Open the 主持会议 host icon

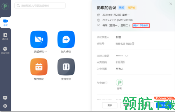tap(66, 67)
